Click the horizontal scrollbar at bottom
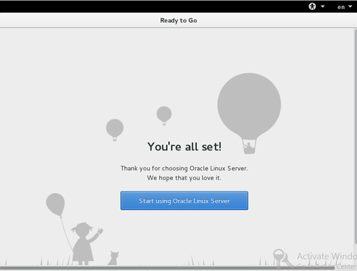 [167, 268]
